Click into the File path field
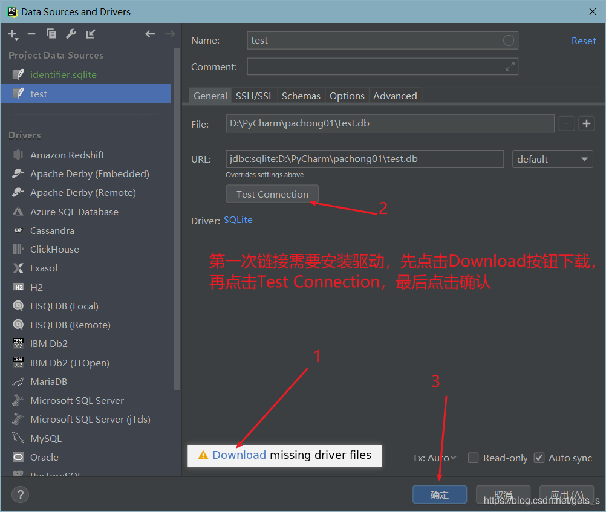606x512 pixels. (x=390, y=123)
